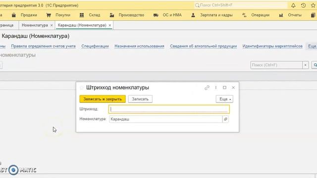
Task: Click the Записать button
Action: (x=140, y=99)
